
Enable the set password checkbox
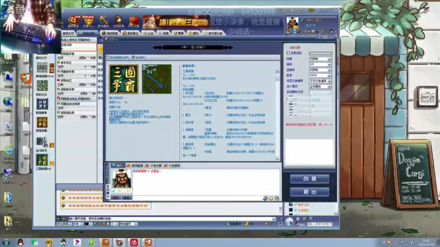[x=288, y=53]
